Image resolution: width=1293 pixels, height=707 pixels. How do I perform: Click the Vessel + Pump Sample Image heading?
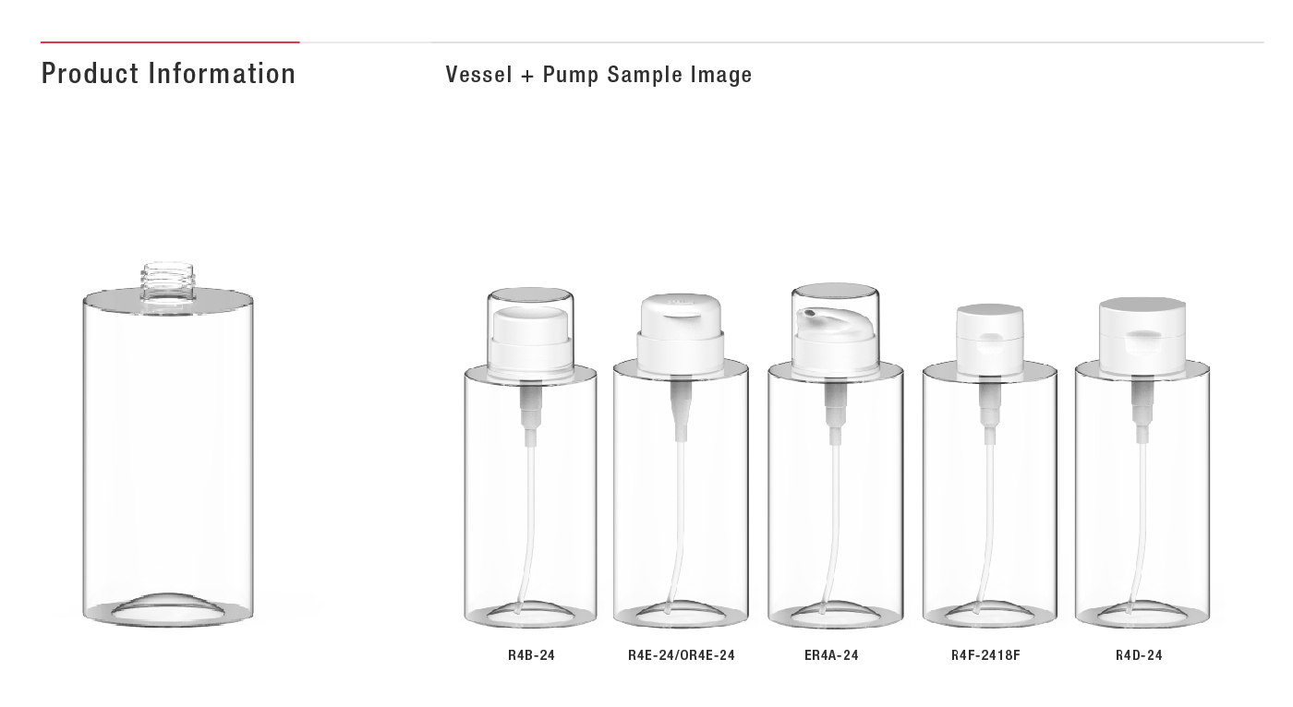(598, 75)
